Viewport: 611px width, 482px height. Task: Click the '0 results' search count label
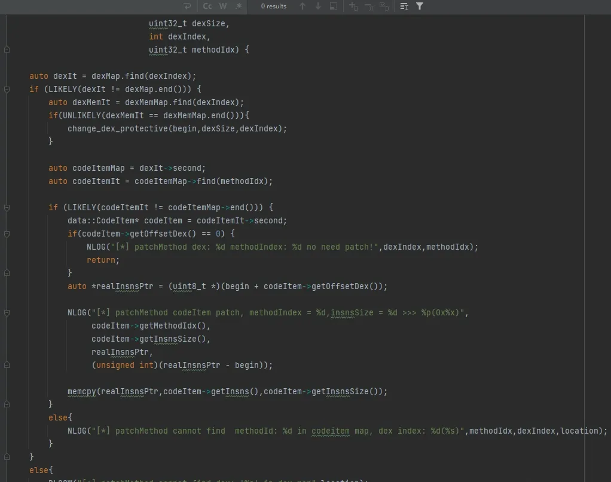point(274,6)
